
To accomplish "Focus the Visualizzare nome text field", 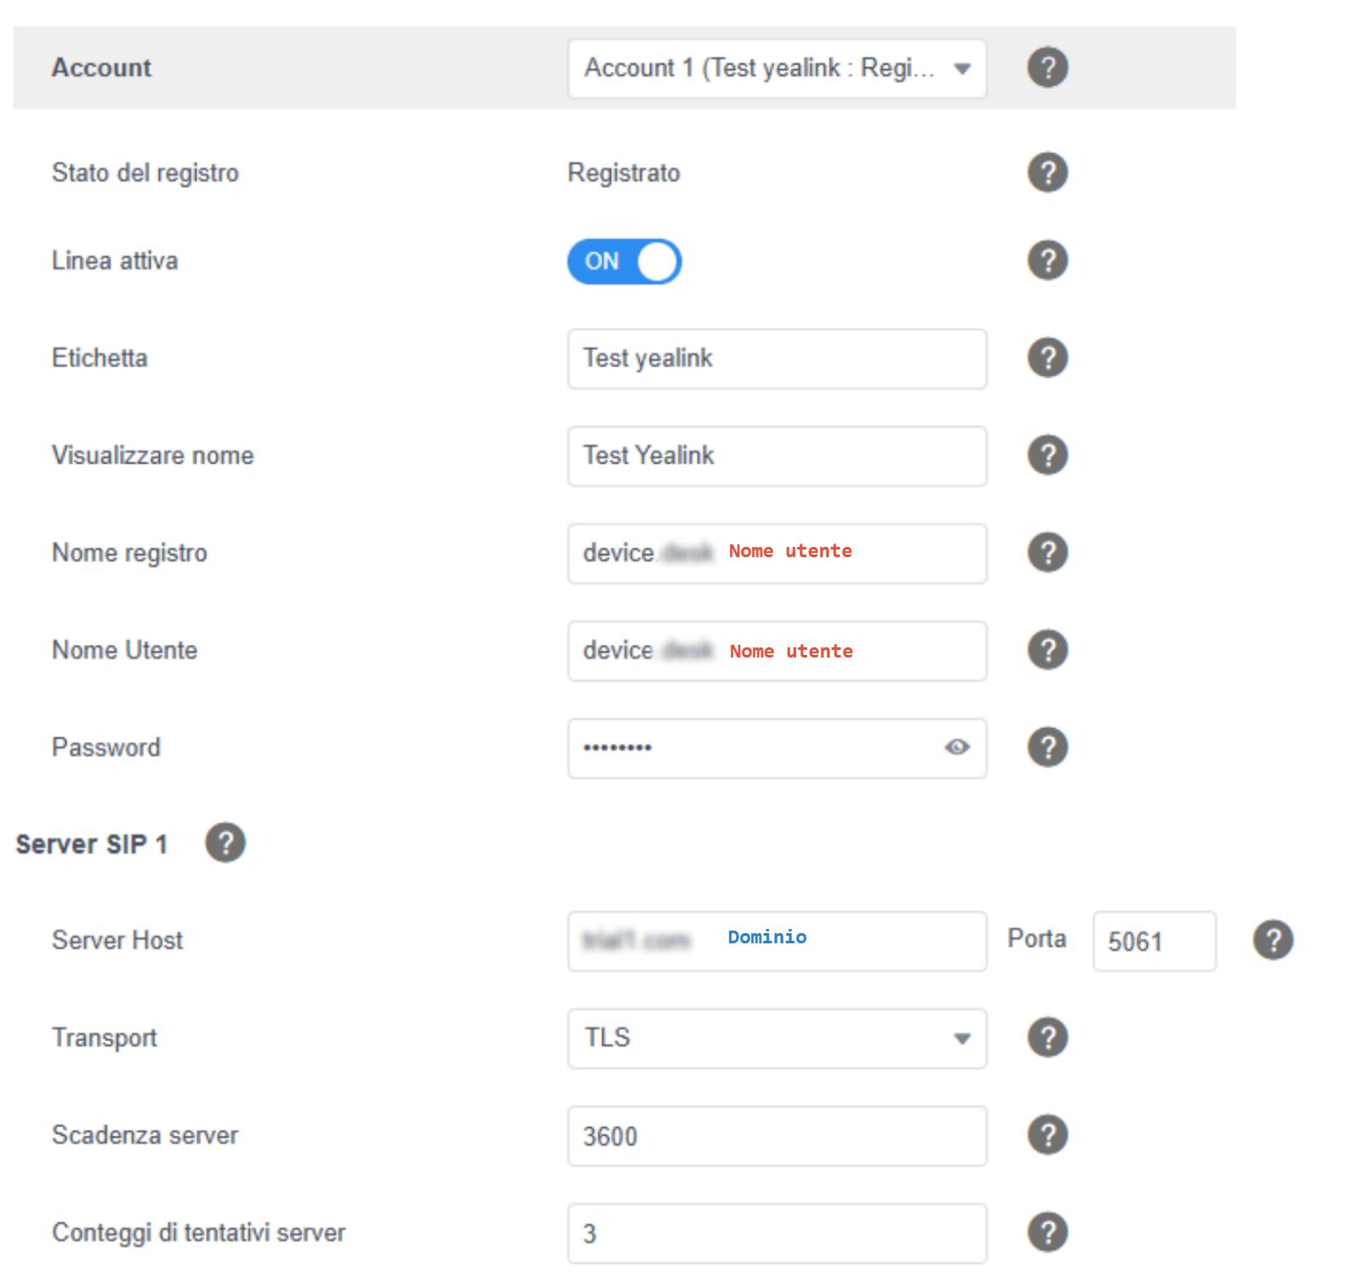I will pyautogui.click(x=777, y=456).
